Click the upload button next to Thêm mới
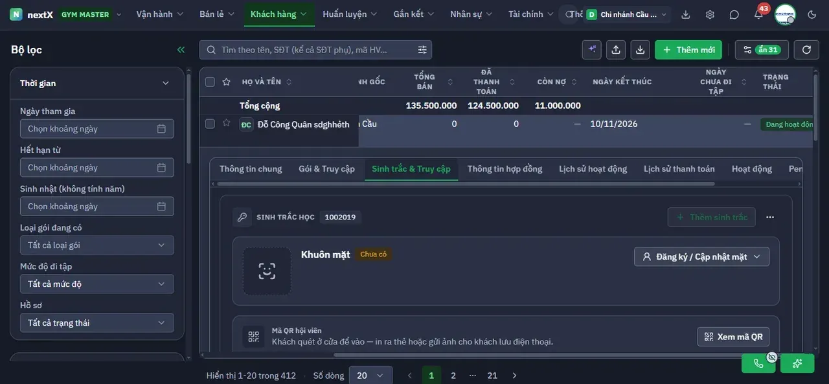The width and height of the screenshot is (829, 384). (616, 50)
